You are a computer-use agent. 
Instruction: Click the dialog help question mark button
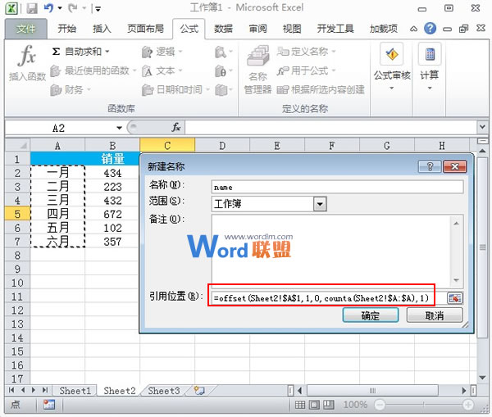pos(430,166)
